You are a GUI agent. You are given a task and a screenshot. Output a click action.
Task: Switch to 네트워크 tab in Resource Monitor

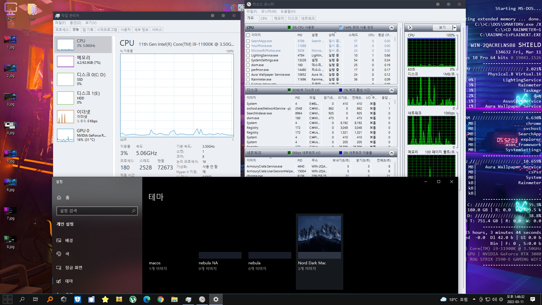tap(308, 18)
